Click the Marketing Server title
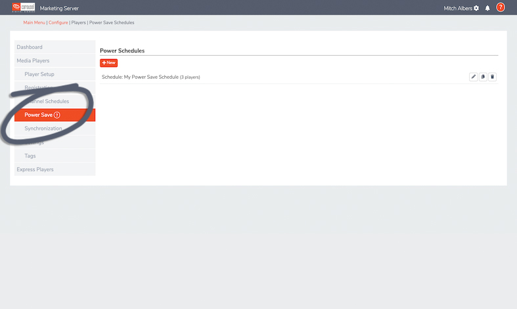This screenshot has width=517, height=309. pyautogui.click(x=59, y=9)
